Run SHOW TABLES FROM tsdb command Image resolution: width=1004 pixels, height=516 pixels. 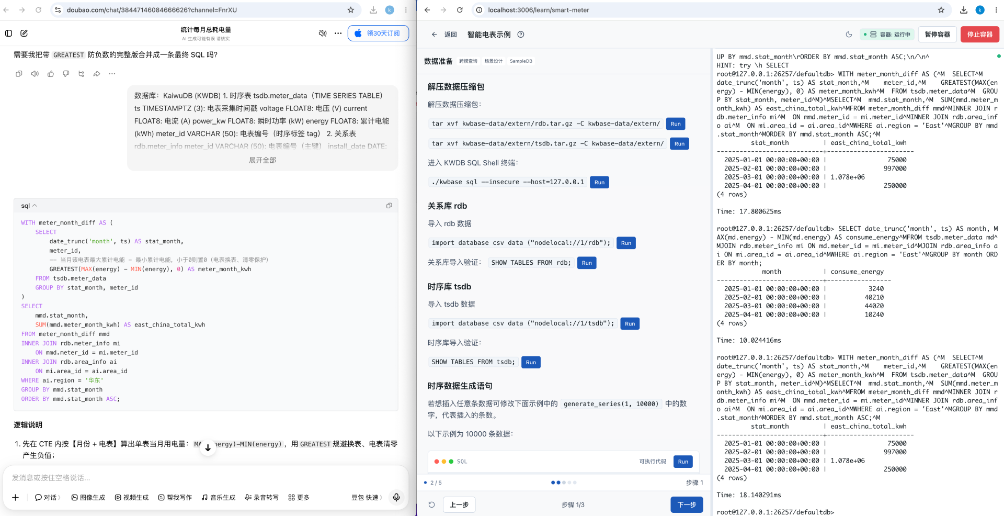531,363
